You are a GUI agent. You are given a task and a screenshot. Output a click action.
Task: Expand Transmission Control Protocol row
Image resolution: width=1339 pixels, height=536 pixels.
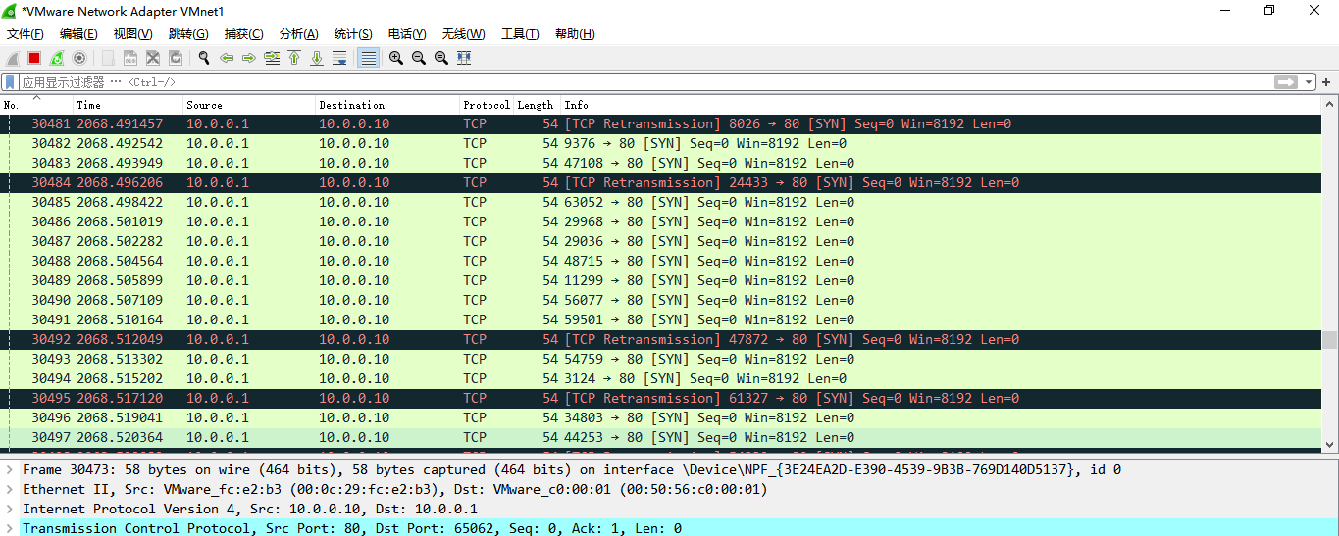[10, 528]
